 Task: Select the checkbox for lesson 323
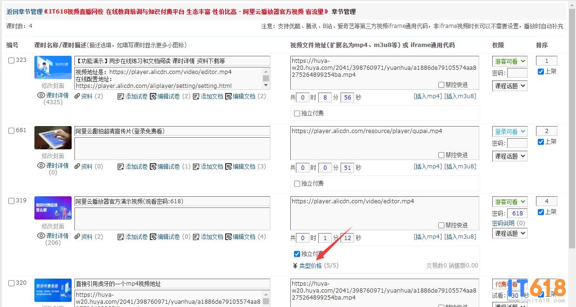pos(12,60)
